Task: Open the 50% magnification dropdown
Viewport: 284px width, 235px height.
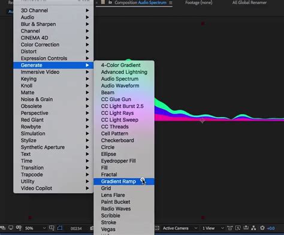Action: pyautogui.click(x=35, y=228)
